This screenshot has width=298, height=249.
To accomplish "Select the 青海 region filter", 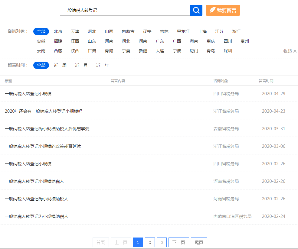I will [109, 51].
